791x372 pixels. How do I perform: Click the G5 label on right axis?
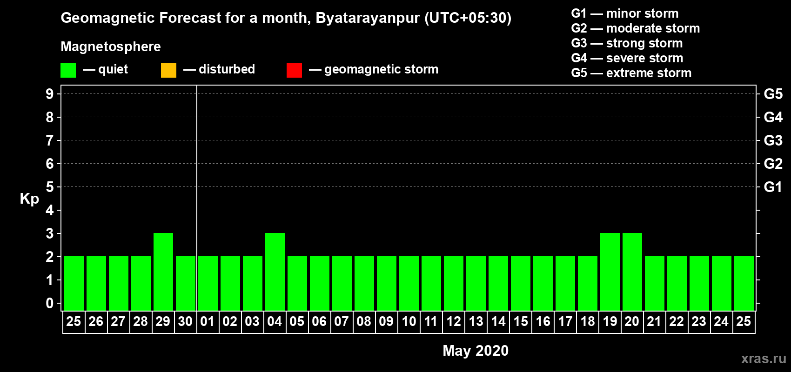click(773, 94)
